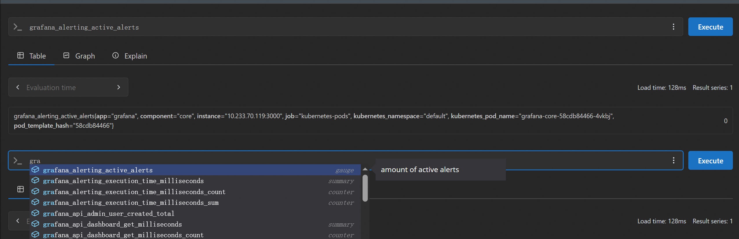The image size is (739, 239).
Task: Click cube icon beside dashboard_get_milliseconds_count
Action: (35, 234)
